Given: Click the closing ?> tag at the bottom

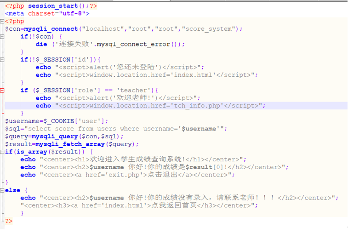Looking at the screenshot, I should [x=9, y=221].
